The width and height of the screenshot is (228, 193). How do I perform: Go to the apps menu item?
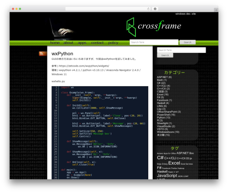(x=82, y=43)
